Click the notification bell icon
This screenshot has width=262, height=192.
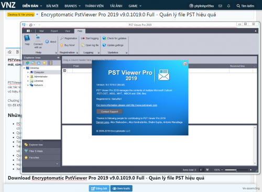(x=228, y=6)
